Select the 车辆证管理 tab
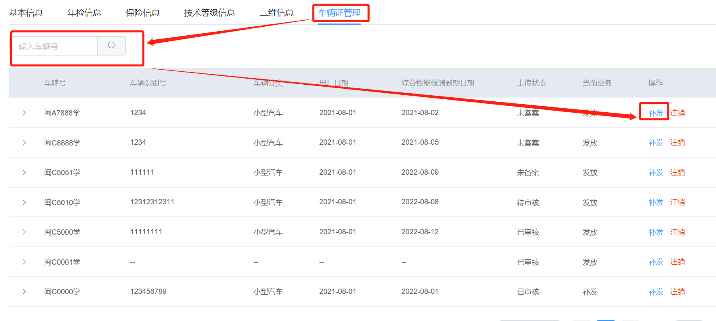 pos(340,13)
